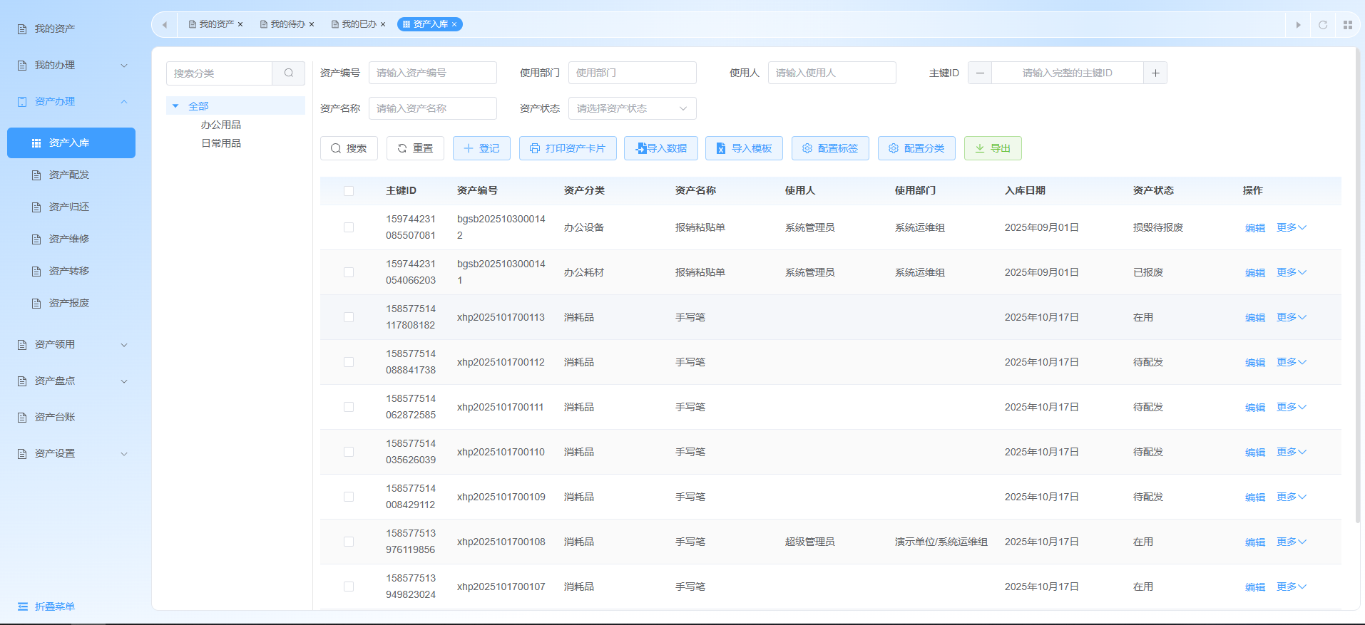Click the 我的资产 sidebar document icon
1365x625 pixels.
click(22, 29)
